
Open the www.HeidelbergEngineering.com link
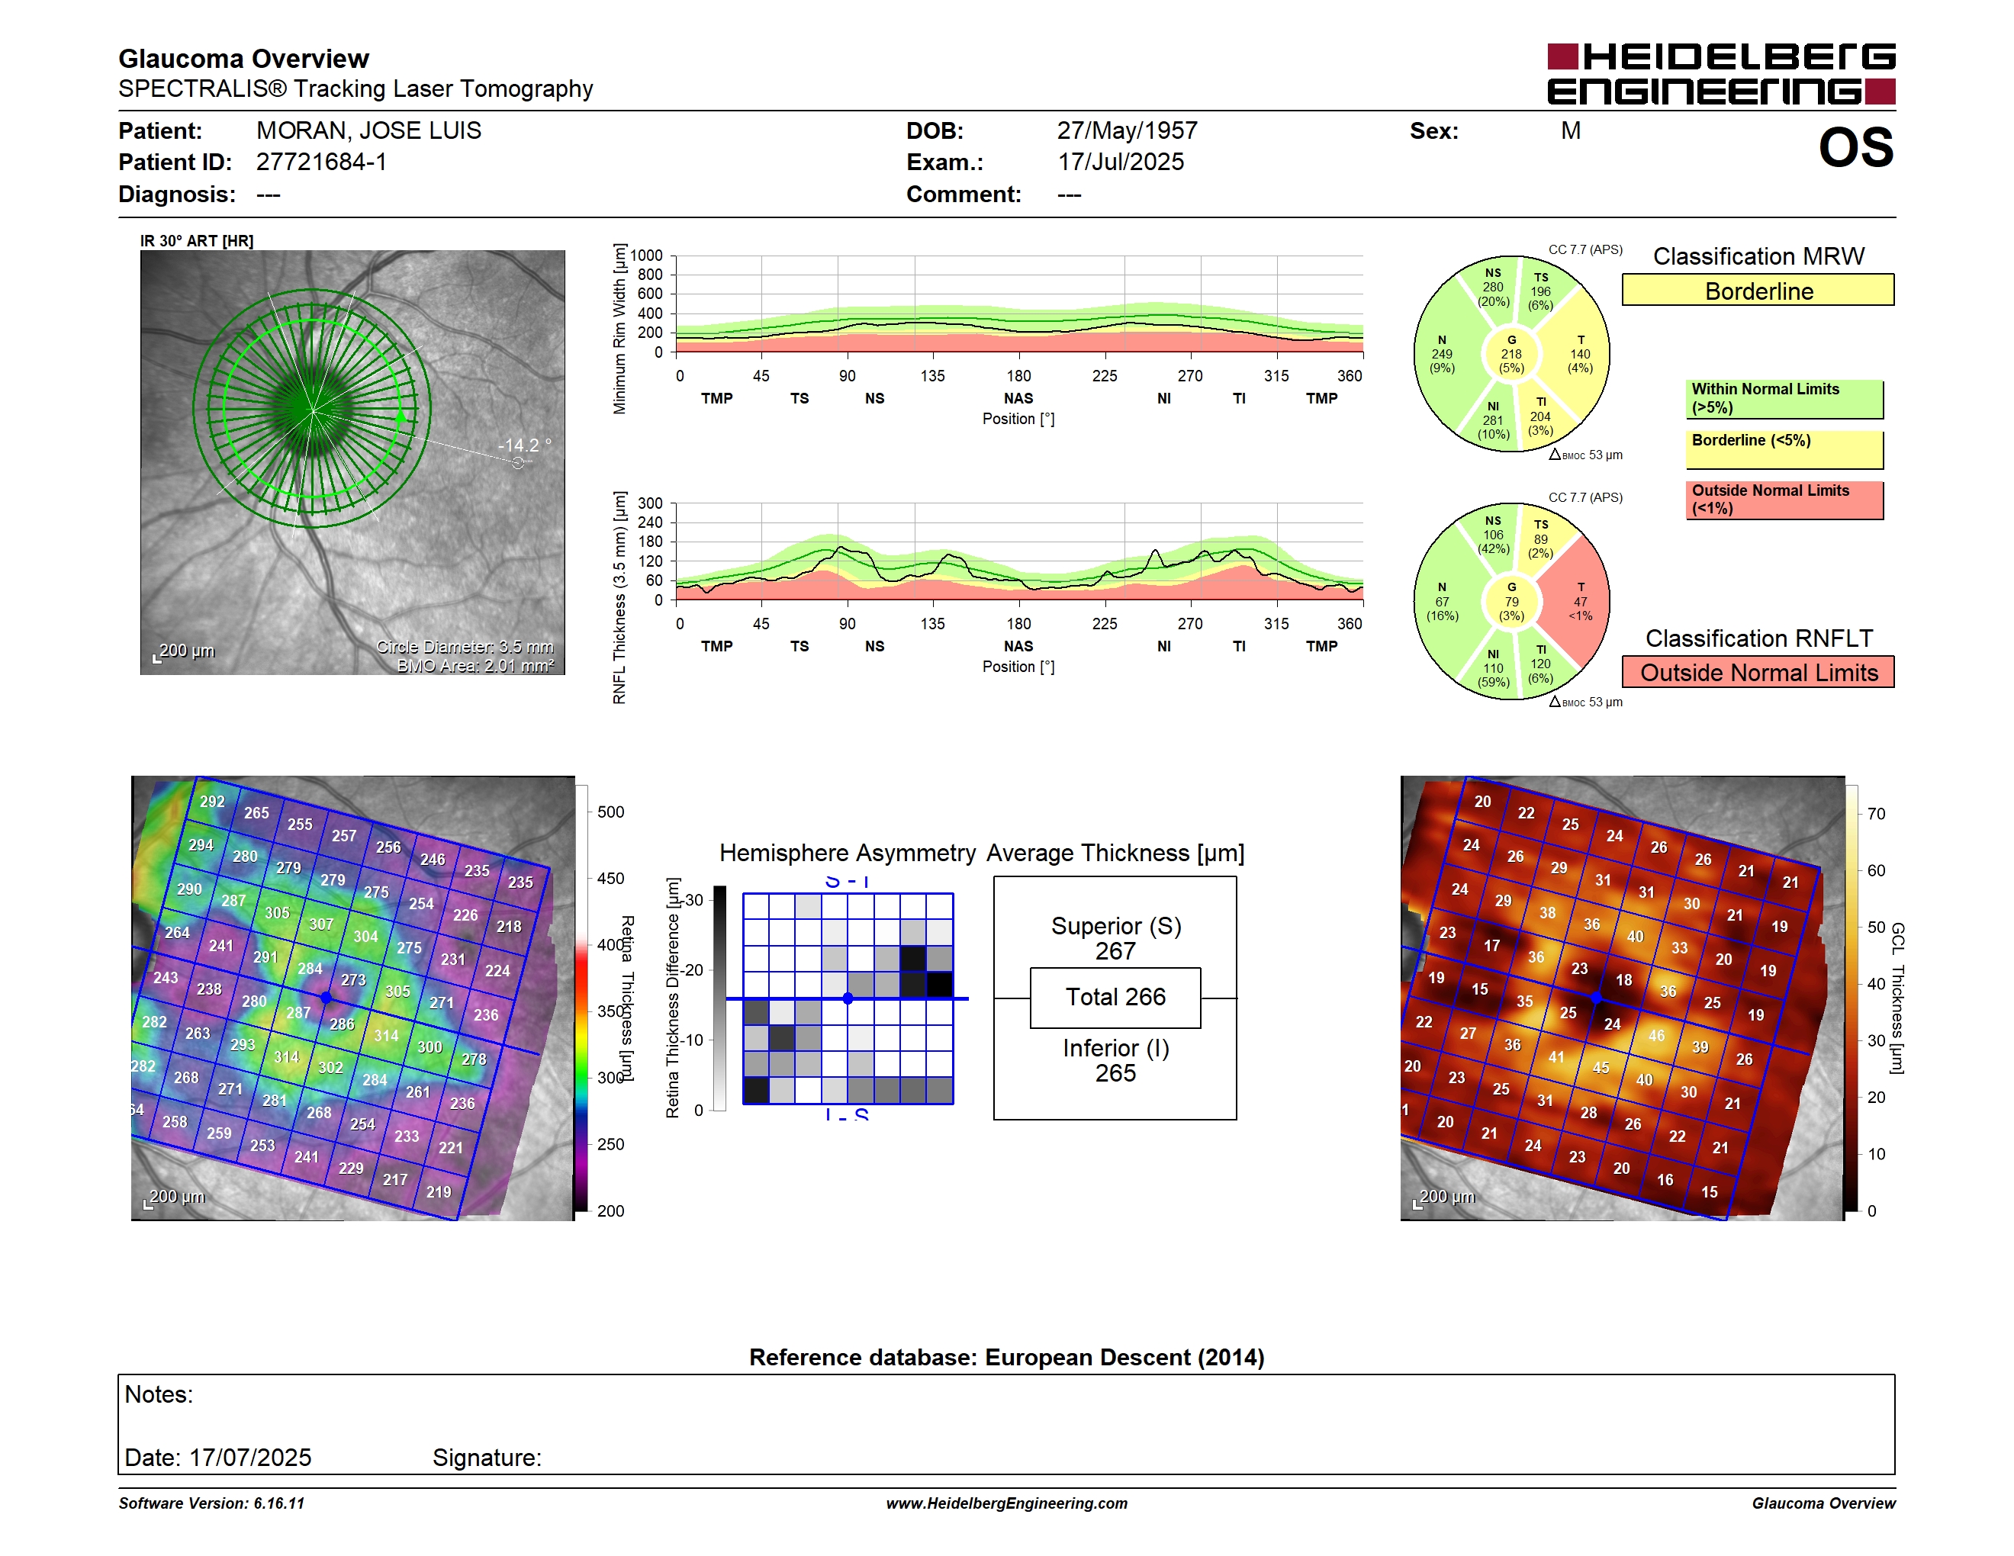[1006, 1503]
